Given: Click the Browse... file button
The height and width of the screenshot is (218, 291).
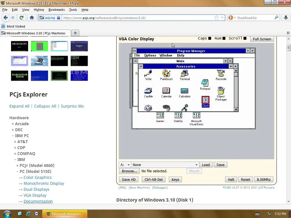Looking at the screenshot, I should [x=129, y=171].
